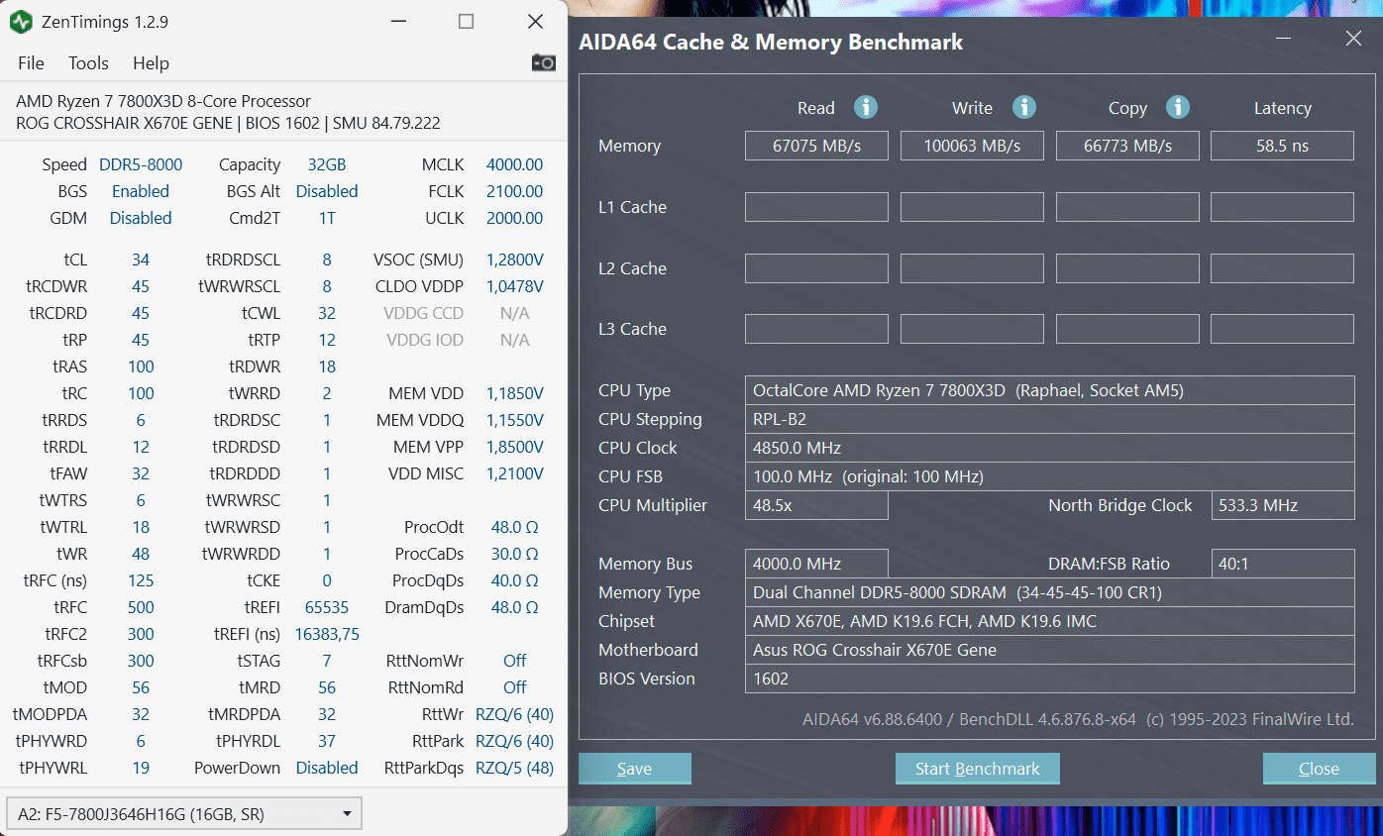The height and width of the screenshot is (836, 1383).
Task: Click the CPU Stepping RPL-B2 value
Action: pyautogui.click(x=1049, y=419)
